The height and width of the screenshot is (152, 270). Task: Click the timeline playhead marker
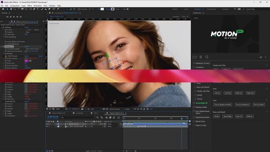tap(182, 118)
